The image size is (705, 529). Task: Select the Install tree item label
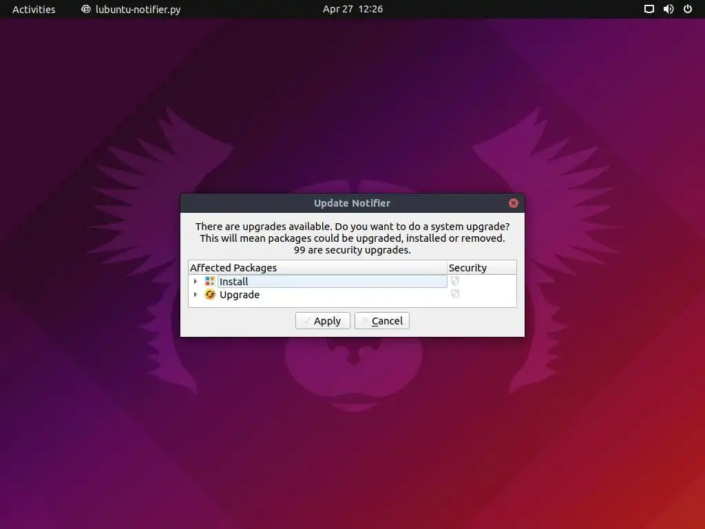[x=234, y=282]
